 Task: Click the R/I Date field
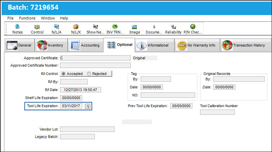tap(81, 90)
